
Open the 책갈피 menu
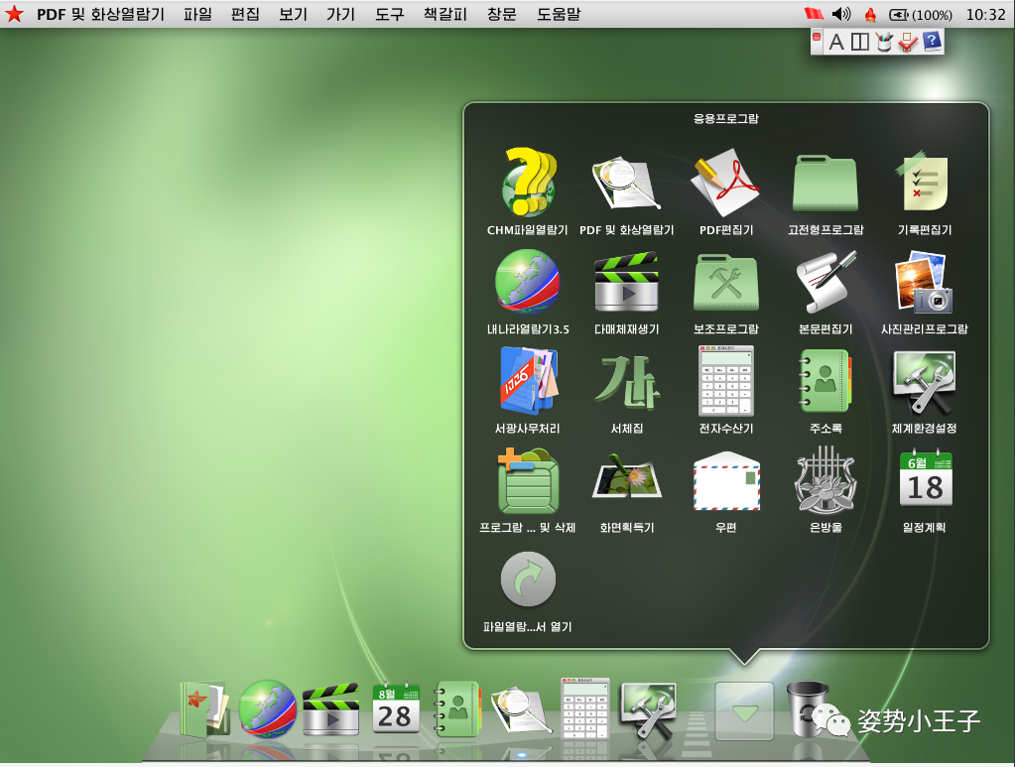(x=445, y=14)
